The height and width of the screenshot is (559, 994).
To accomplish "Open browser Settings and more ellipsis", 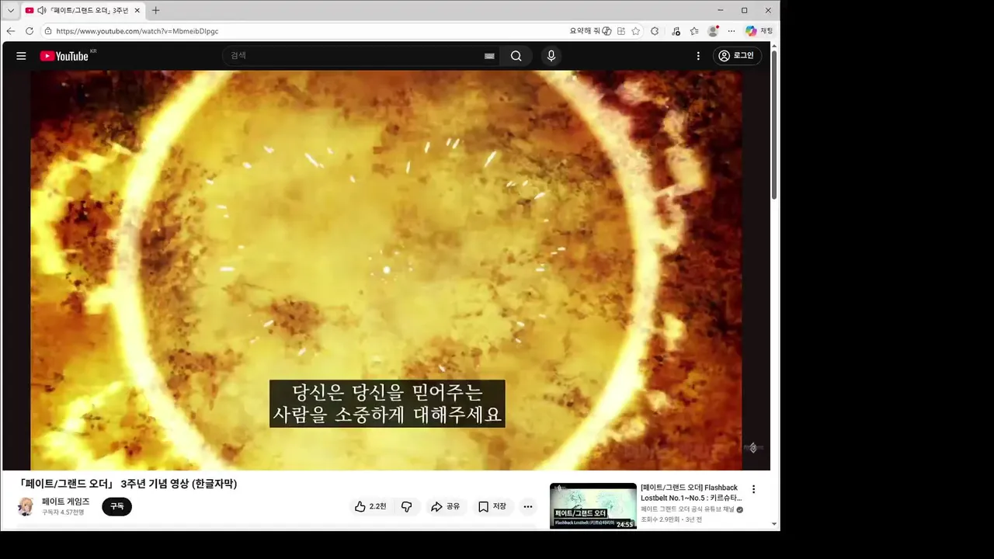I will pyautogui.click(x=732, y=31).
